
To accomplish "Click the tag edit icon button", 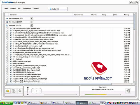I will (20, 91).
